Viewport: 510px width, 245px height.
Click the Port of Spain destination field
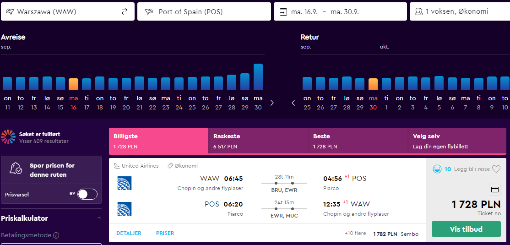(204, 11)
